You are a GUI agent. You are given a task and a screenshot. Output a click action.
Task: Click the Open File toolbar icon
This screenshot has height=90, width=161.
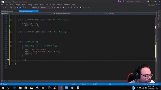15,7
